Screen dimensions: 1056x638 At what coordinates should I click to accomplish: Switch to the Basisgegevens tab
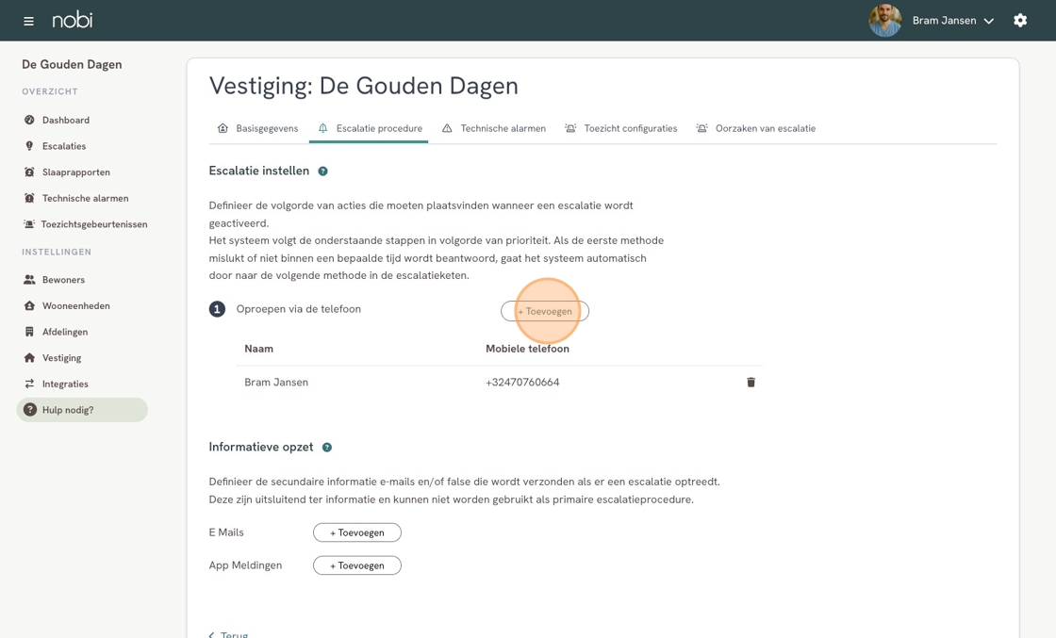[257, 128]
